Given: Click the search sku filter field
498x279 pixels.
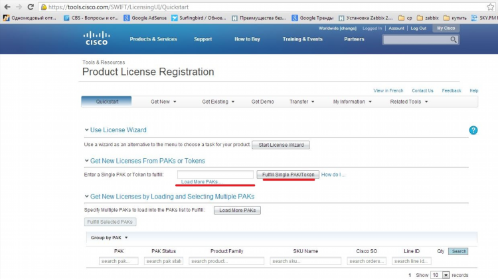Looking at the screenshot, I should point(305,261).
